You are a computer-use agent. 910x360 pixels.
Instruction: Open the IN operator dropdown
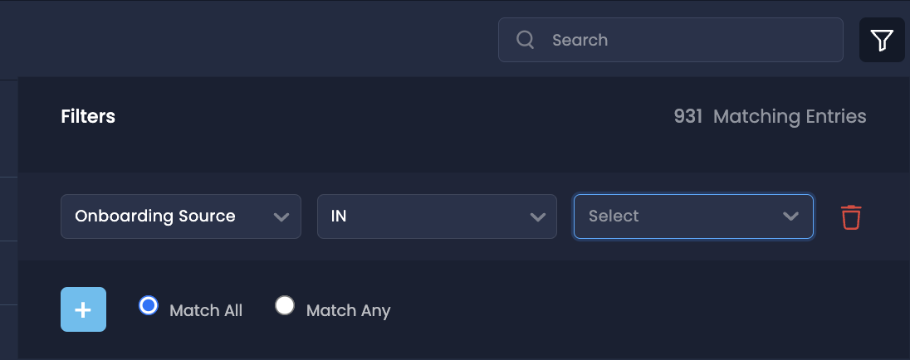(x=437, y=216)
